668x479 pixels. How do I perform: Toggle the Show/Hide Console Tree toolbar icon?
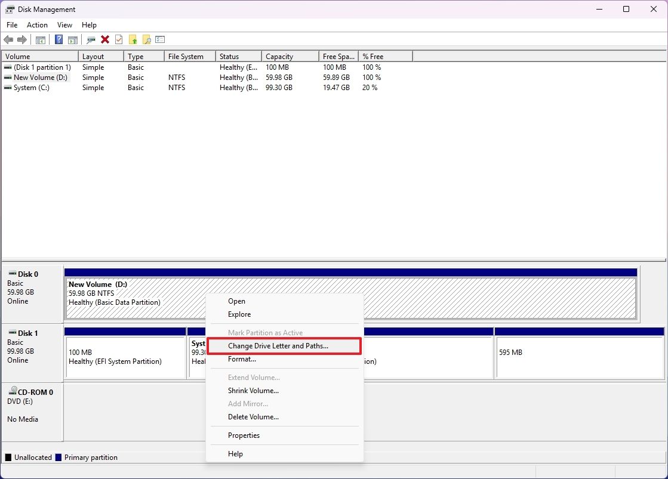[40, 39]
